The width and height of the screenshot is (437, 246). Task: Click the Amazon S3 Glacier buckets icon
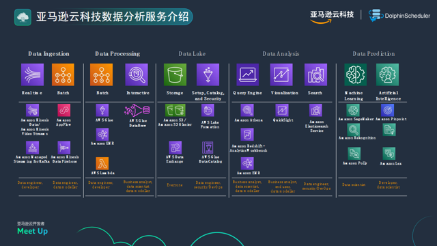coord(175,111)
